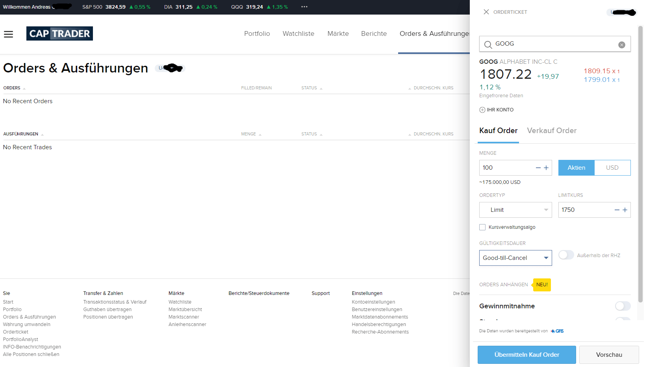This screenshot has width=647, height=367.
Task: Open the footer link Währung umwandeln
Action: 27,324
